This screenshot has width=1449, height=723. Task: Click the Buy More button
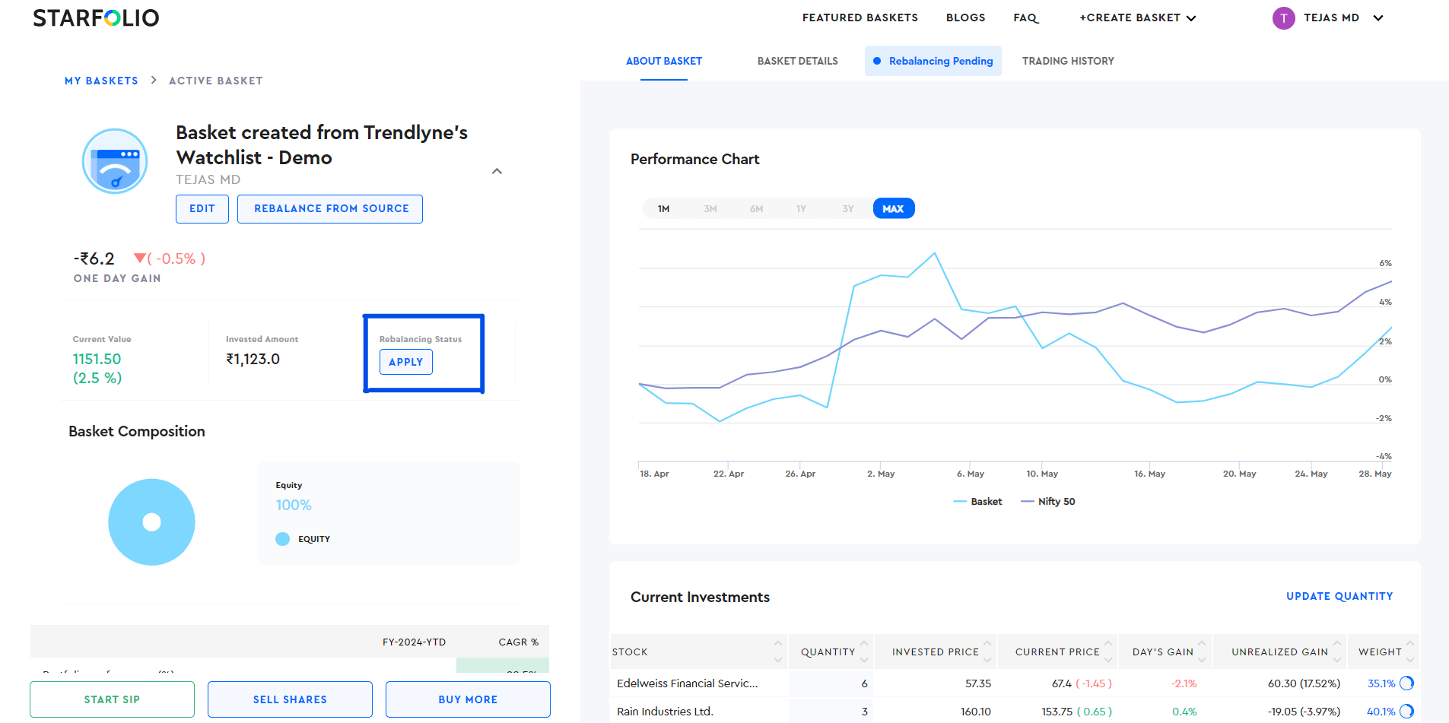[468, 699]
